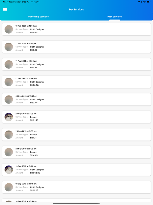
Task: Tap avatar of 23 Sep 5:28 pm service
Action: [x=9, y=152]
